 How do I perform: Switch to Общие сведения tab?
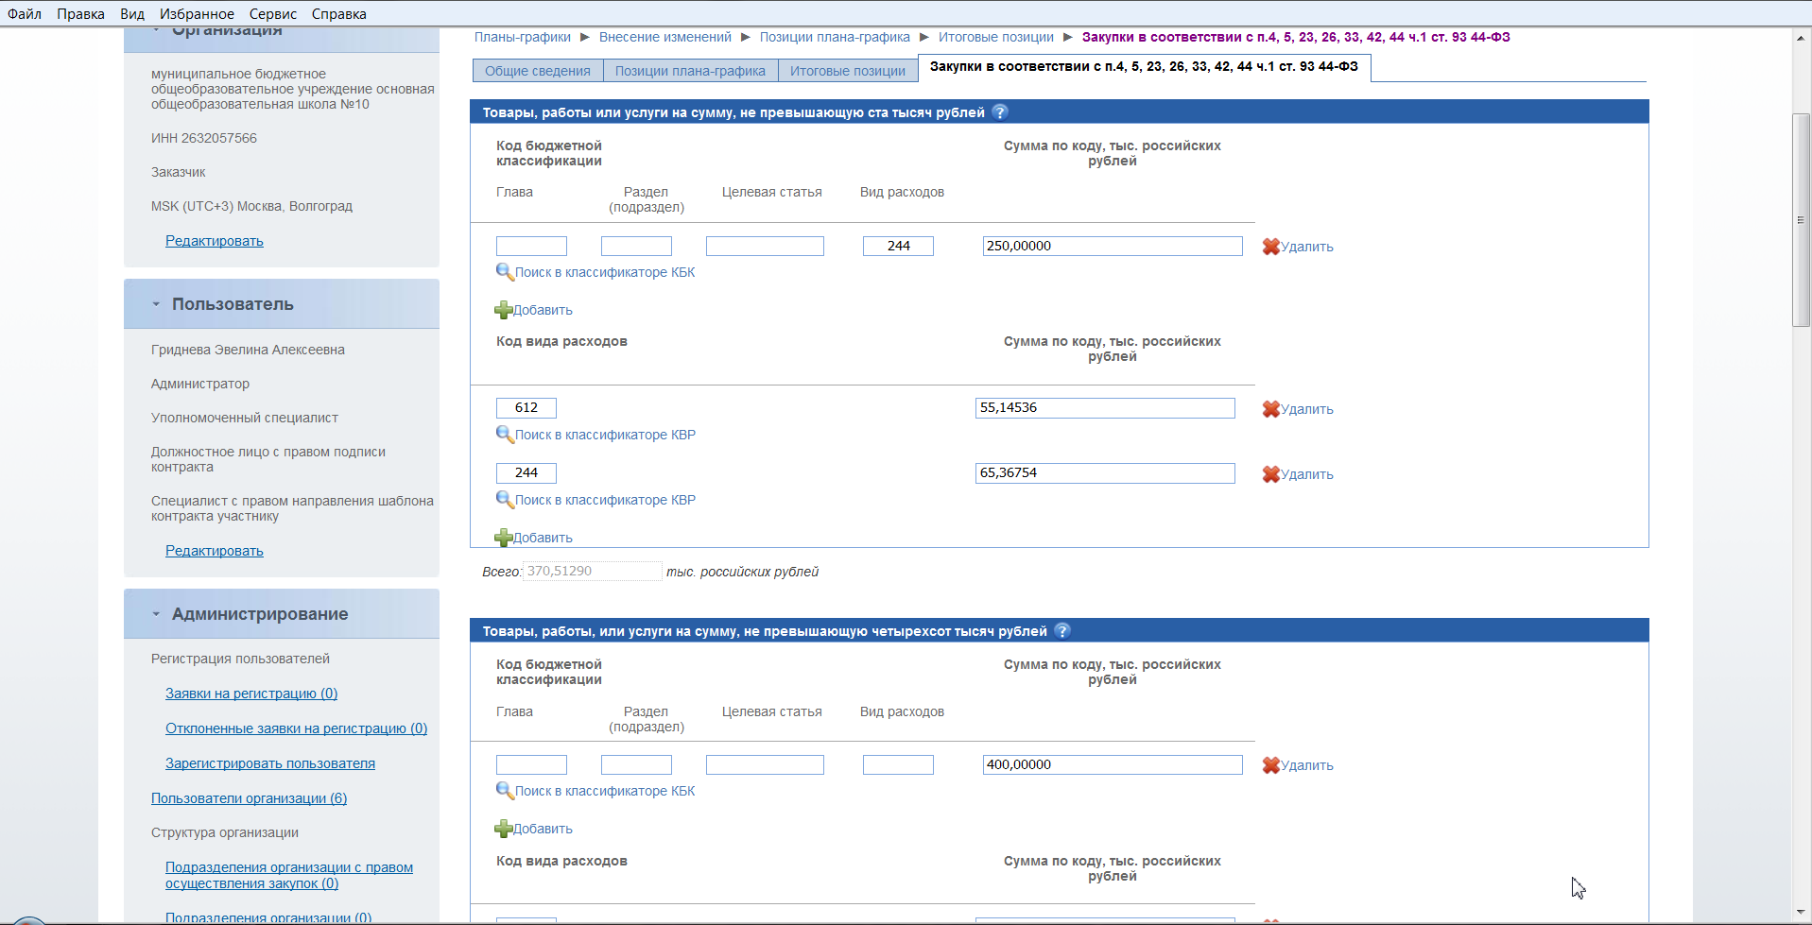[x=537, y=71]
